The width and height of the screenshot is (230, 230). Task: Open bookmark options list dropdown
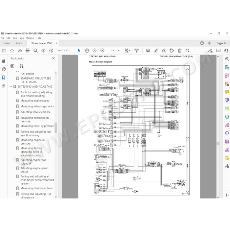(x=13, y=66)
